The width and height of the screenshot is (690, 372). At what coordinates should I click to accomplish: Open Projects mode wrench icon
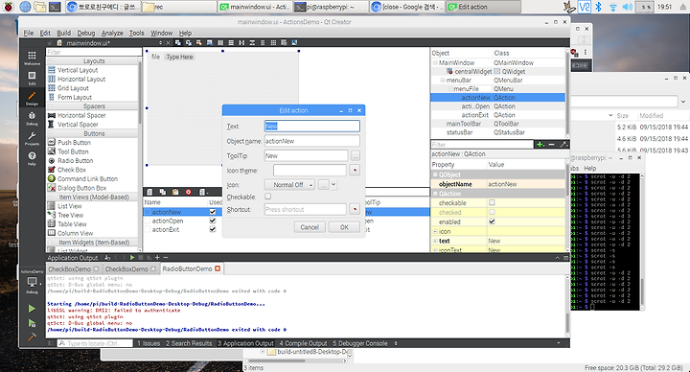pos(32,138)
